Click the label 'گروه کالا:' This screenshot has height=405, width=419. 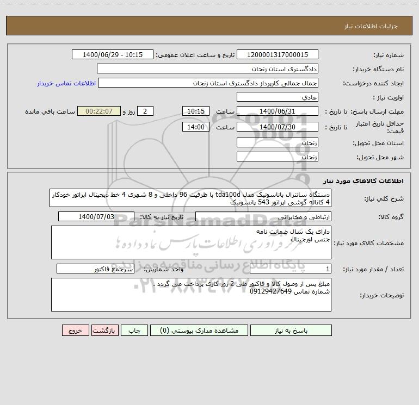pos(391,217)
